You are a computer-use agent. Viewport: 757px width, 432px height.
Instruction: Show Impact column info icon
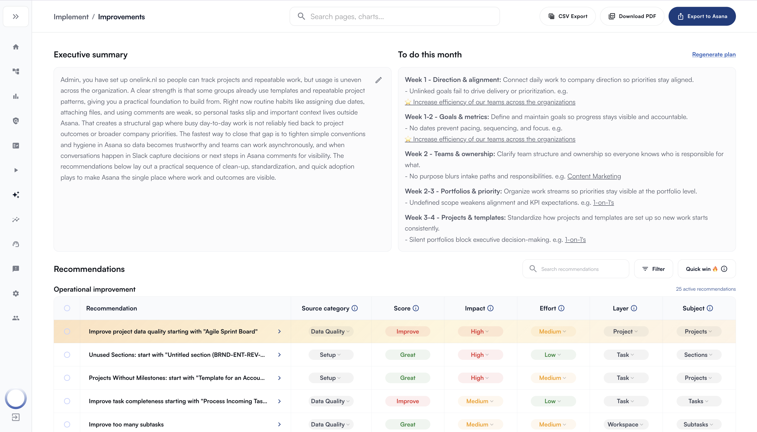[x=490, y=308]
